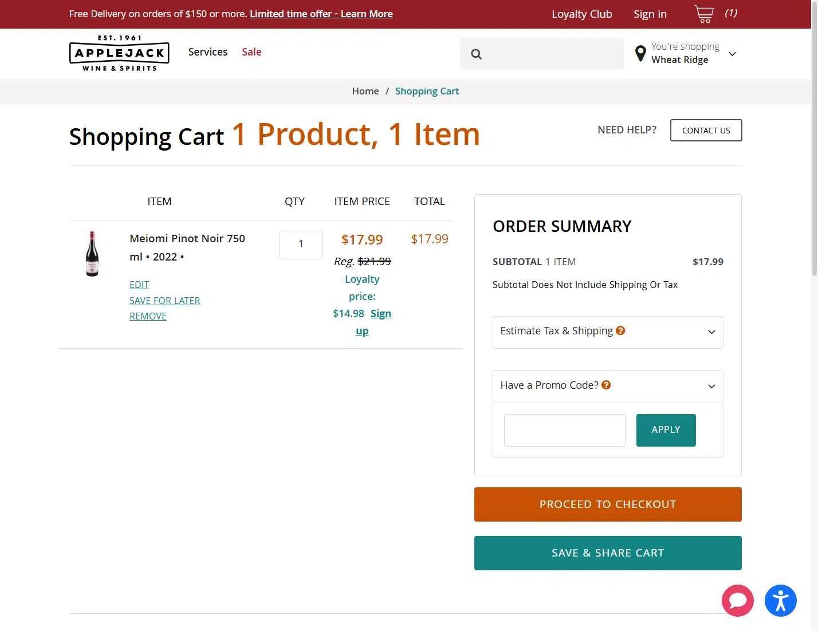Screen dimensions: 818x631
Task: Click Loyalty price $14.98 text
Action: (356, 297)
